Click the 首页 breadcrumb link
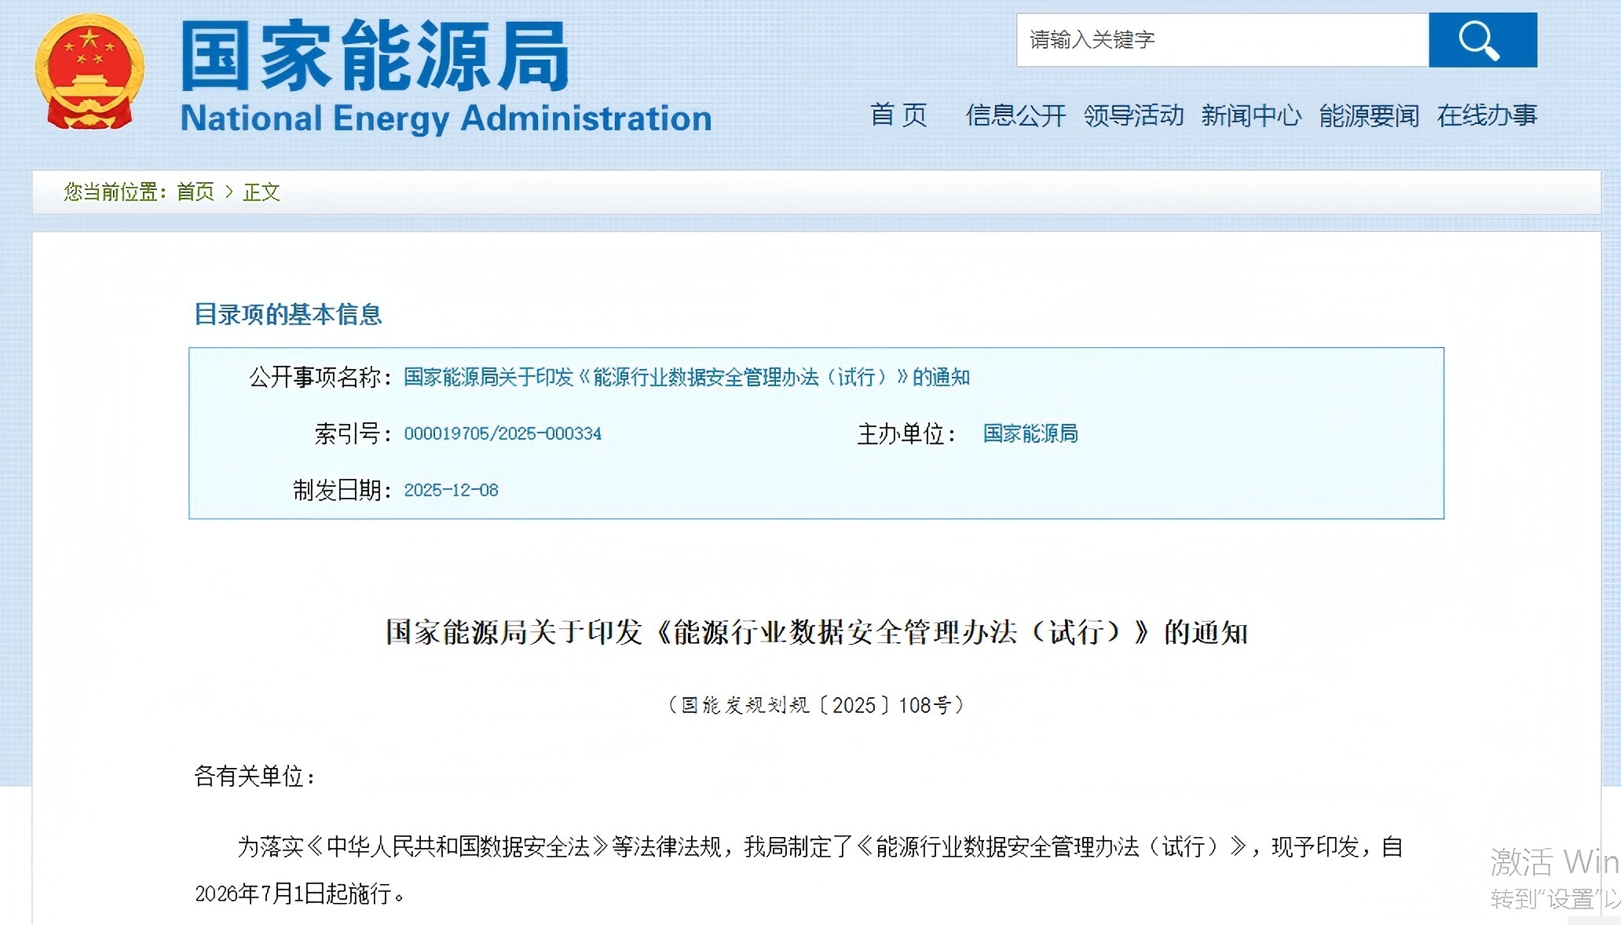The image size is (1621, 925). [x=195, y=192]
